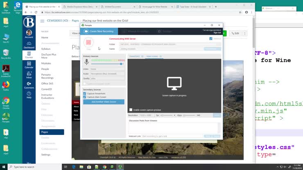Open Commons in the Canvas sidebar
The height and width of the screenshot is (170, 303).
[29, 85]
